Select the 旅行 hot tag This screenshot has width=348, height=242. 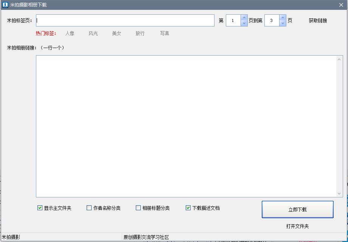coord(140,34)
